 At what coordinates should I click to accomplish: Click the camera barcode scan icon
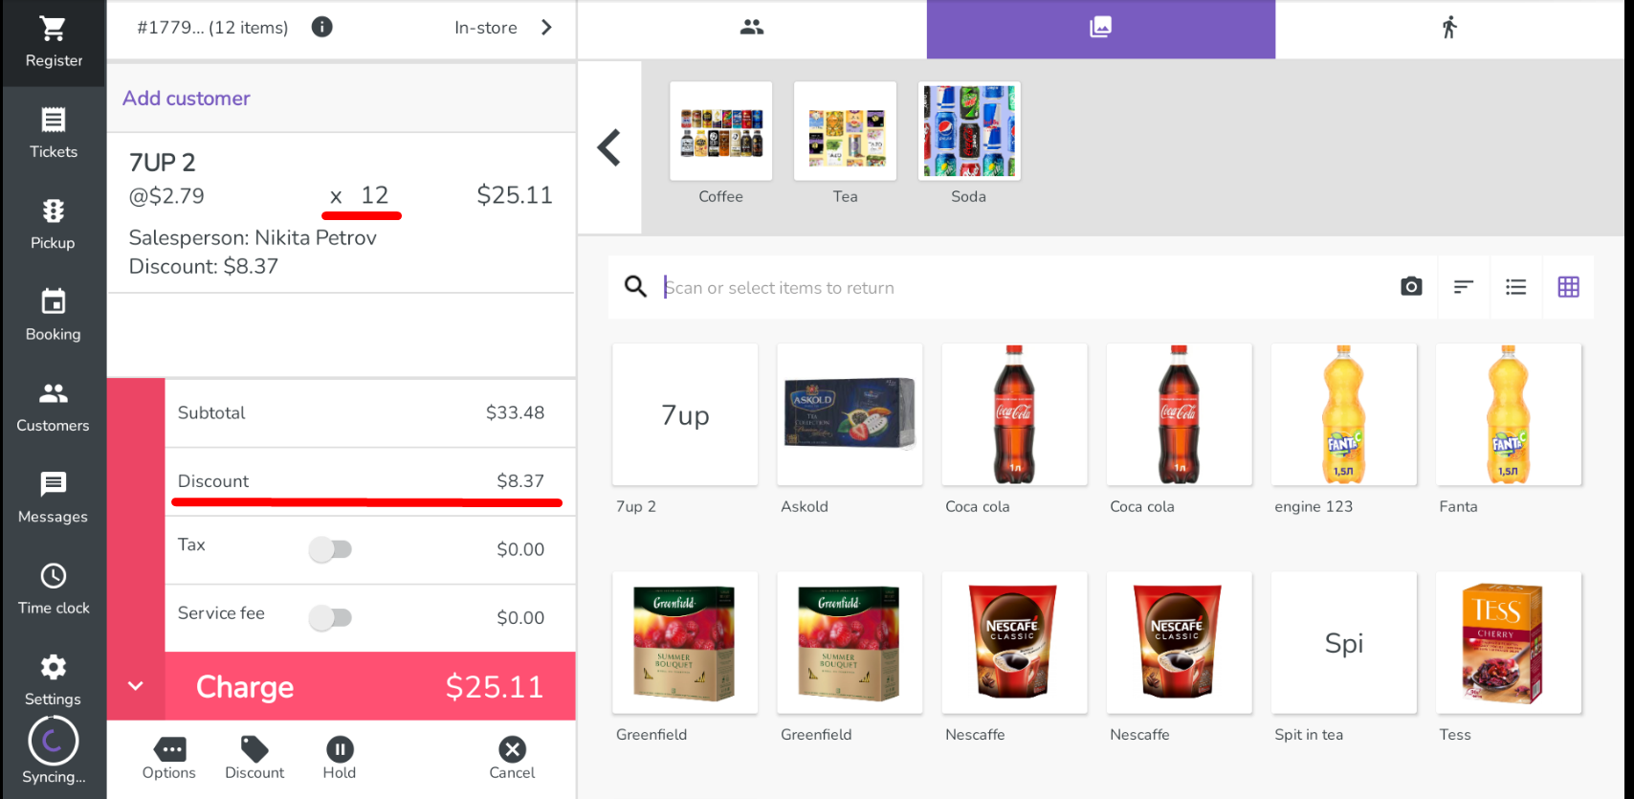click(1411, 287)
